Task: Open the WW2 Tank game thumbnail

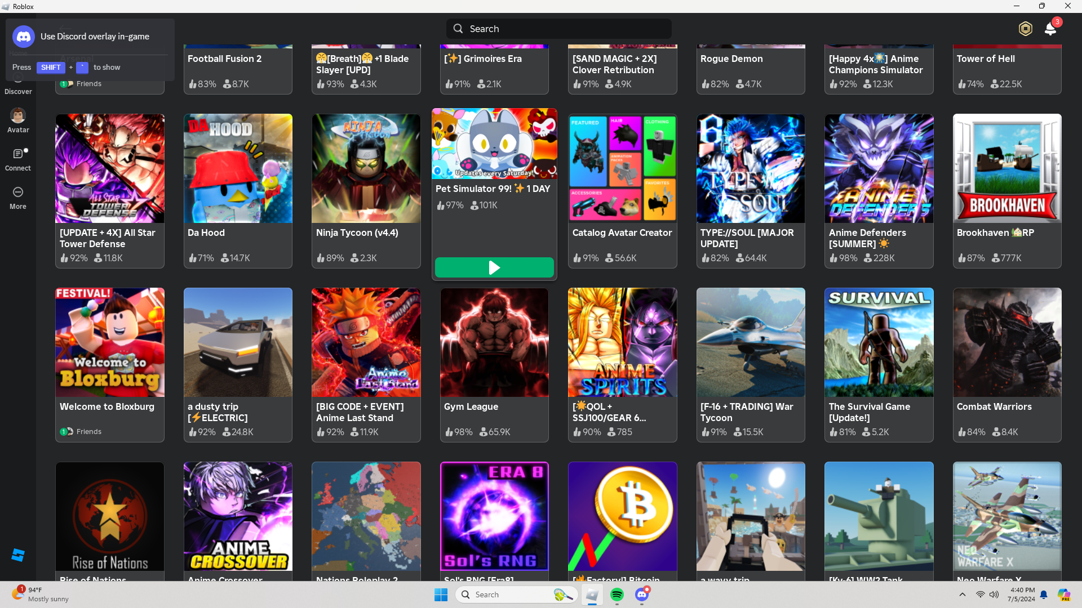Action: coord(879,516)
